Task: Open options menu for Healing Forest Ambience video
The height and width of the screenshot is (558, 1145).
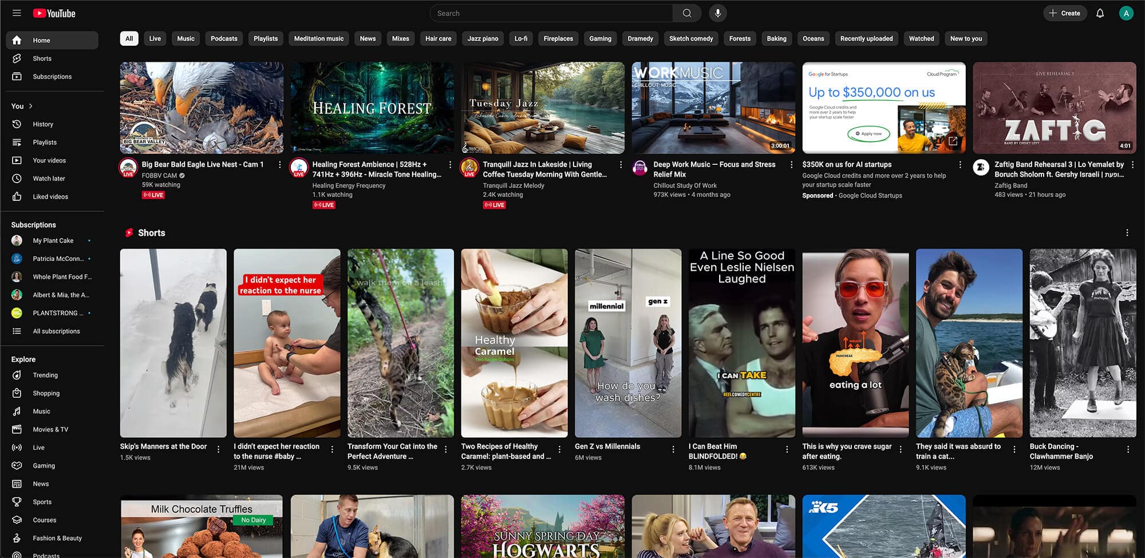Action: pyautogui.click(x=450, y=165)
